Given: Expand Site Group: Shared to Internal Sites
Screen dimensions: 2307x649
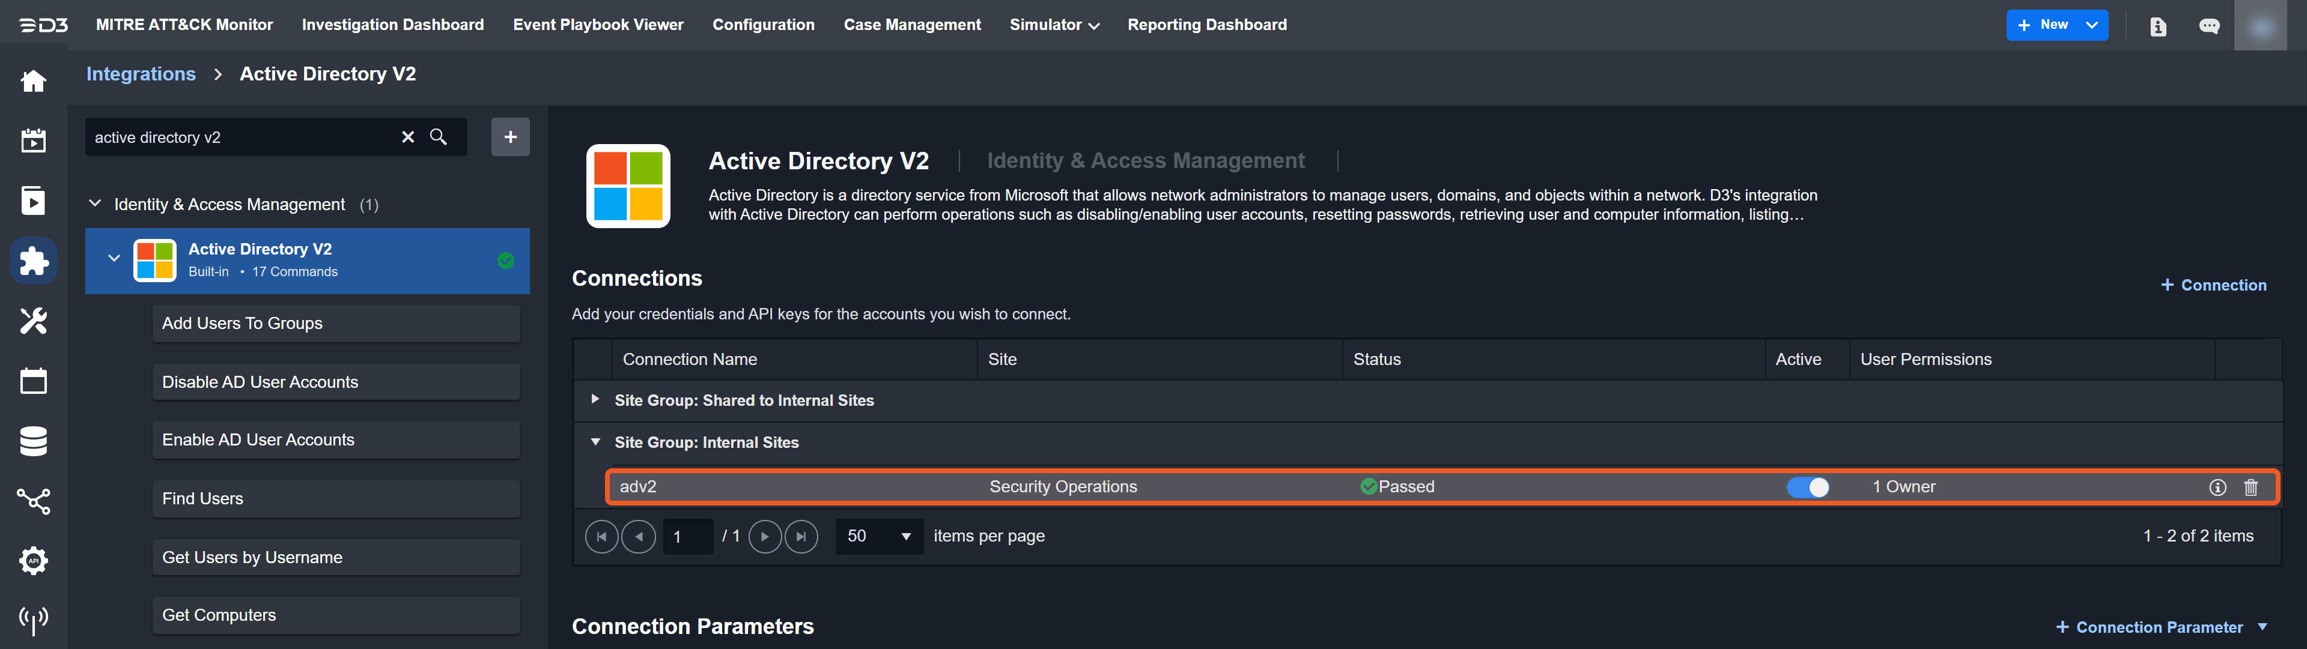Looking at the screenshot, I should click(595, 399).
